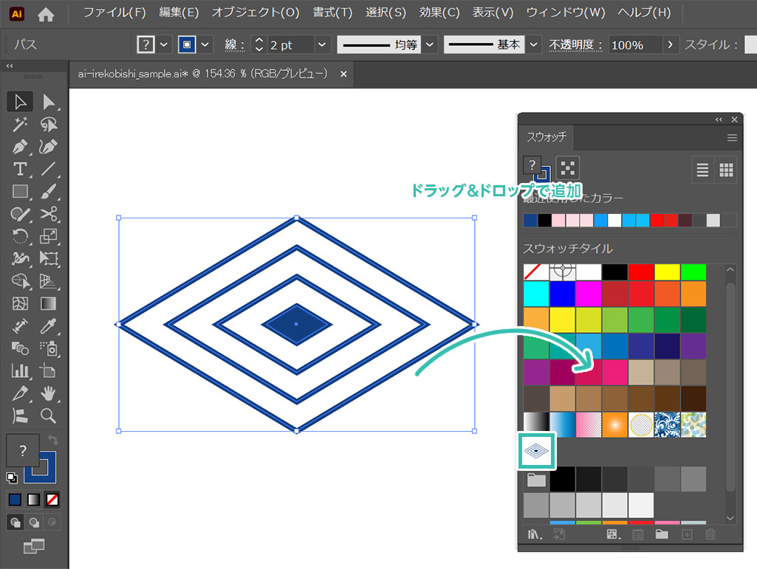
Task: Click the new color group folder icon
Action: point(661,534)
